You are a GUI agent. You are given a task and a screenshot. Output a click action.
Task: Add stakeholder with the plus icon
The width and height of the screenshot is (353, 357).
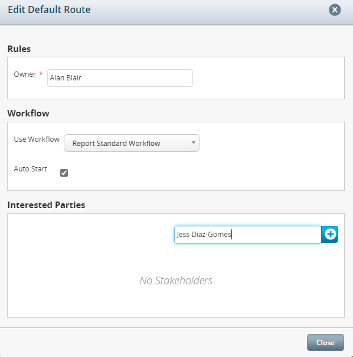coord(330,234)
